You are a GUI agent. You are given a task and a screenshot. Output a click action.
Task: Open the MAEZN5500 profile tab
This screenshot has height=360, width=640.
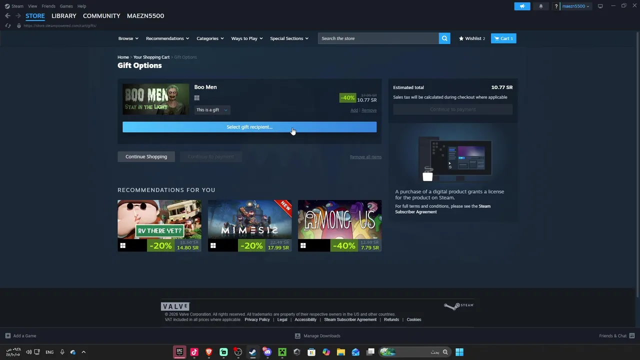pyautogui.click(x=145, y=16)
